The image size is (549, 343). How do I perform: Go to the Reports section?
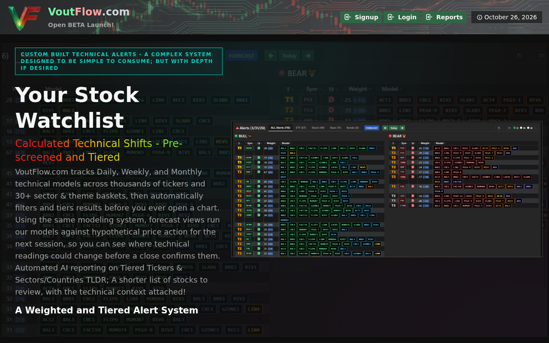[444, 17]
